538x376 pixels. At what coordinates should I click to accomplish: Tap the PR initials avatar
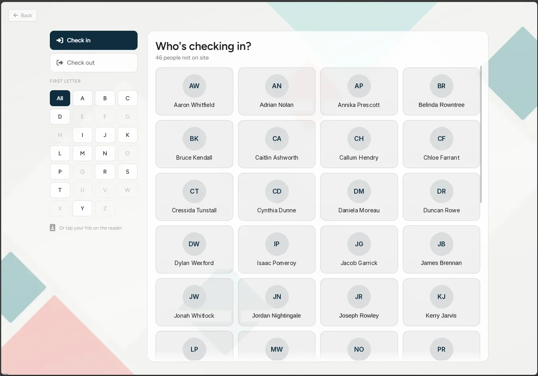[x=441, y=349]
